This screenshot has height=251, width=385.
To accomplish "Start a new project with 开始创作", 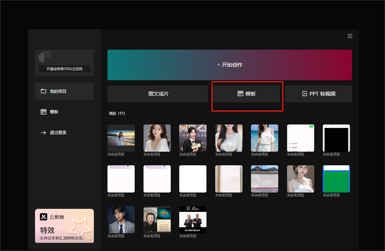I will tap(230, 65).
